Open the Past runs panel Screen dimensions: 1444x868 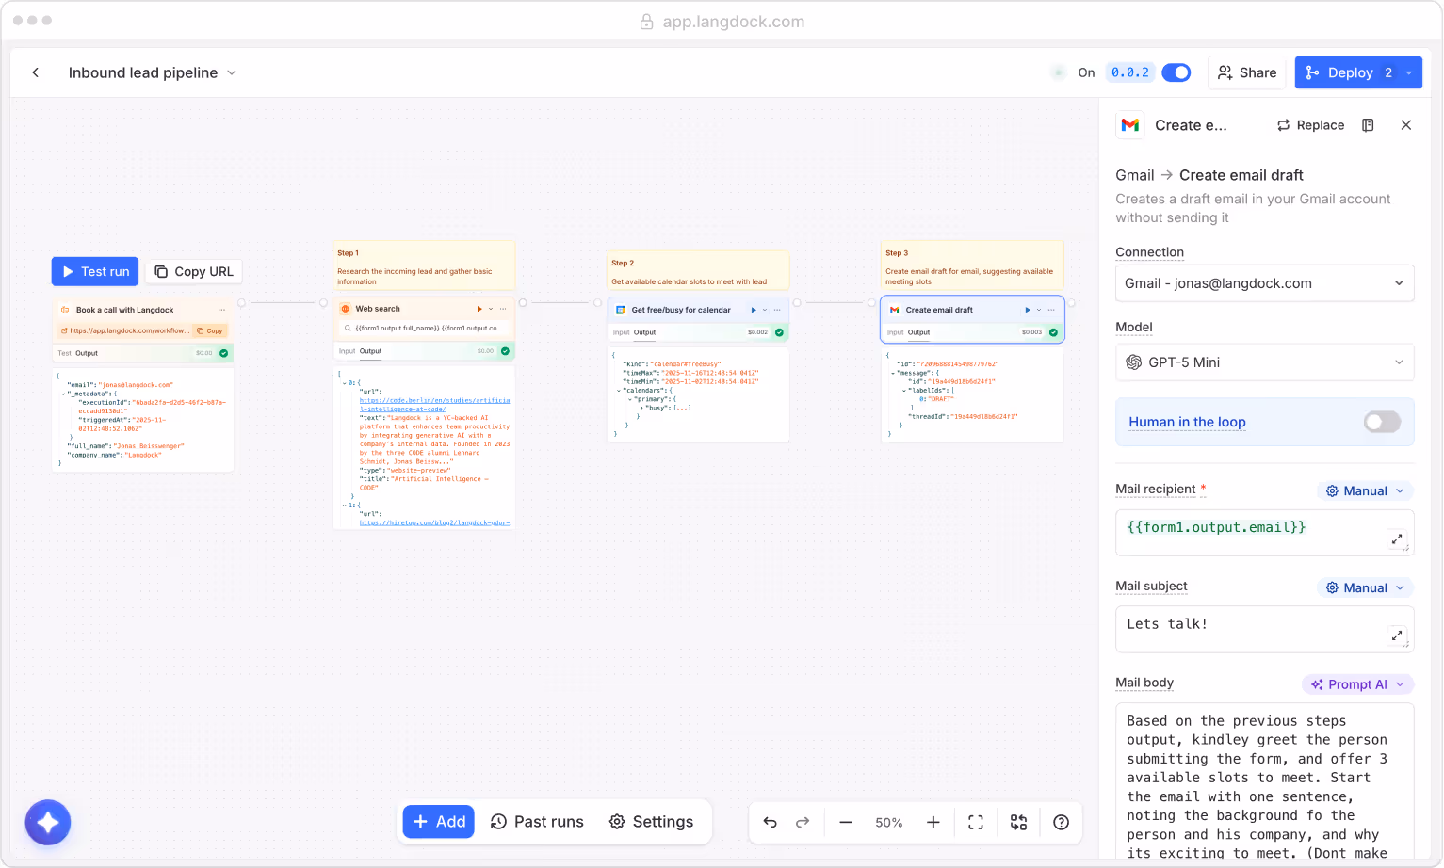click(537, 821)
